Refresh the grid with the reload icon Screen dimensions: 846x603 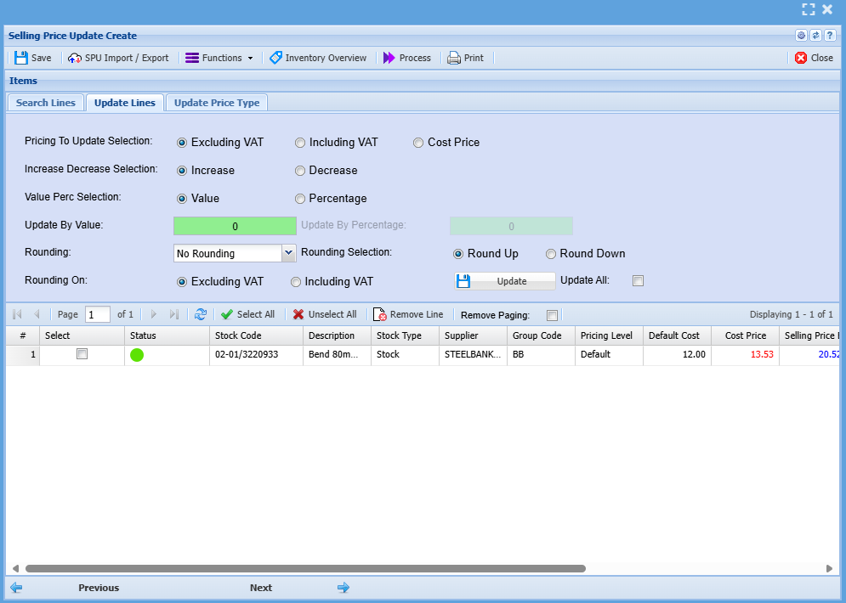(201, 314)
